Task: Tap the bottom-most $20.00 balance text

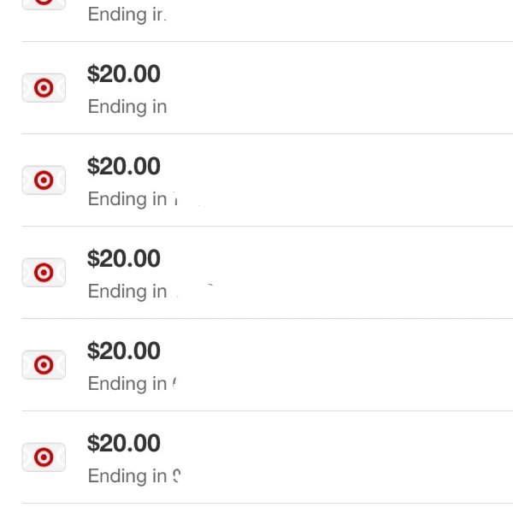Action: (124, 443)
